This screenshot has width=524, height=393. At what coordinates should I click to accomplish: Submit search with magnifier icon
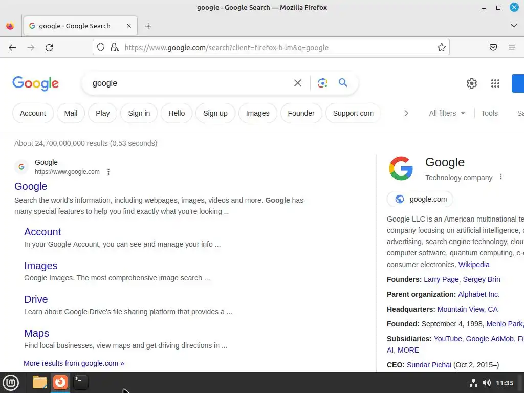[343, 83]
